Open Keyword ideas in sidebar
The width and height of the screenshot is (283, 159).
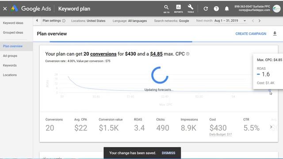click(x=13, y=23)
